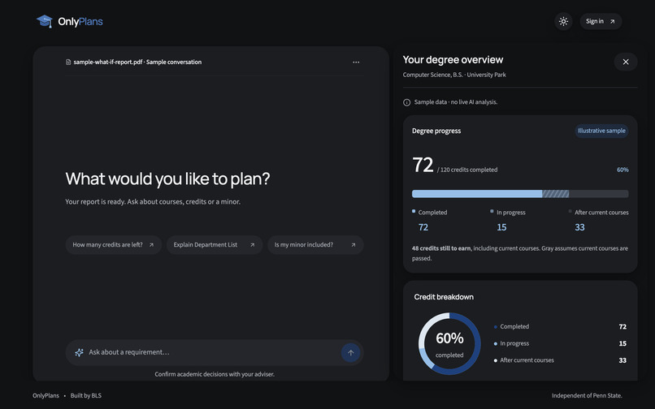Click the '48 credits still to earn' note
The image size is (655, 409).
(519, 253)
